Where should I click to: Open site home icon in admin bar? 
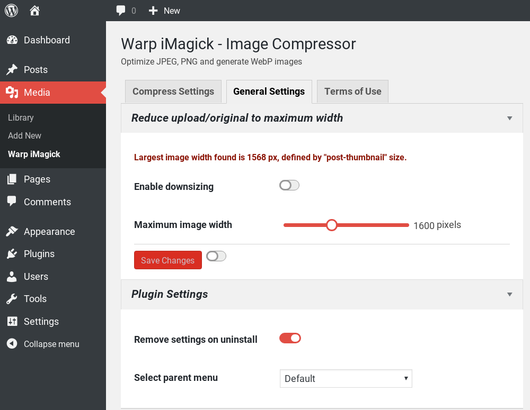click(35, 11)
